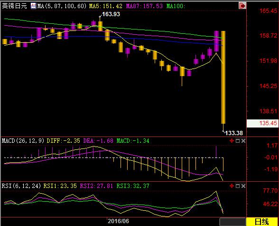Open RSI(6,12,24) parameter label
279x226 pixels.
click(21, 186)
